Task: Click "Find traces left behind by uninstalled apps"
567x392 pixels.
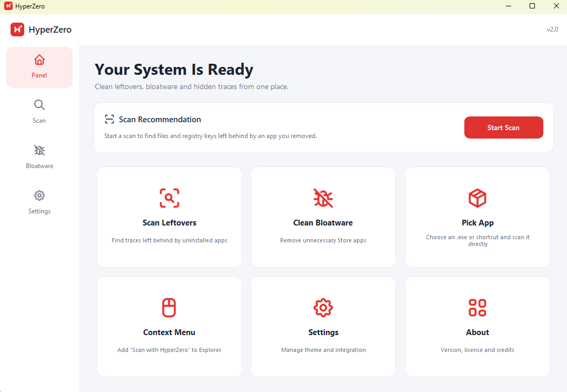Action: click(x=169, y=240)
